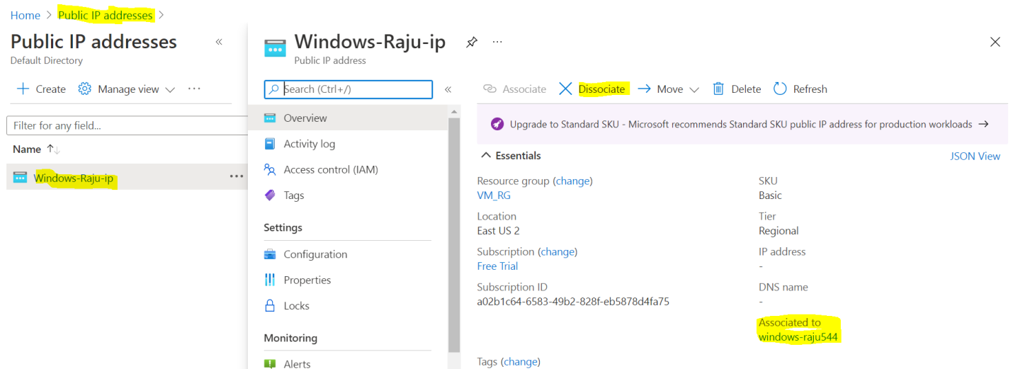The width and height of the screenshot is (1013, 369).
Task: Open context menu for Windows-Raju-ip row
Action: [x=237, y=177]
